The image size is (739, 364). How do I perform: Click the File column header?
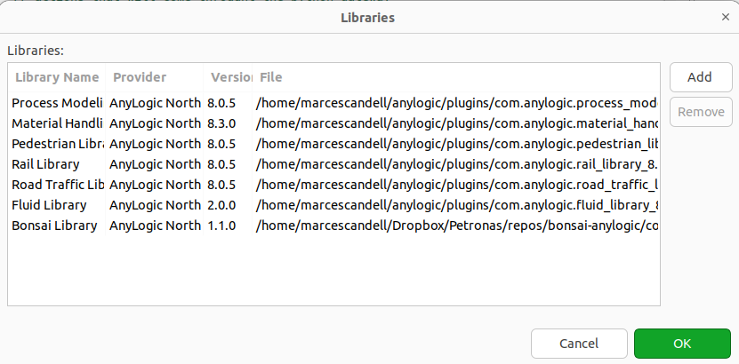[455, 77]
